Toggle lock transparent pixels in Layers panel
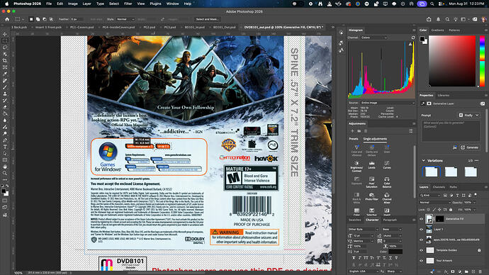The image size is (489, 275). [429, 210]
